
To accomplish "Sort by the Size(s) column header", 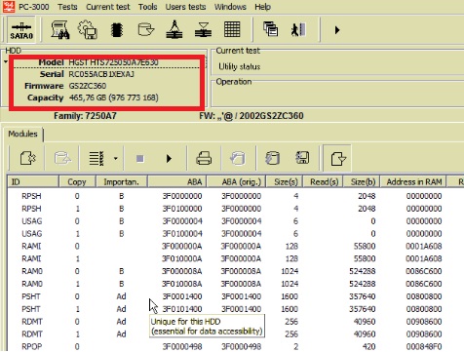I will coord(285,181).
